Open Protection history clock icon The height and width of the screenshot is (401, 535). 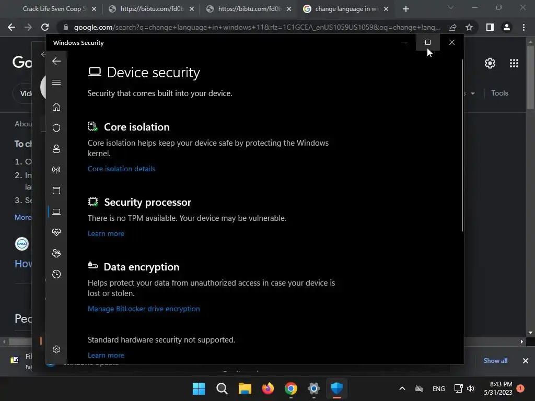coord(56,274)
